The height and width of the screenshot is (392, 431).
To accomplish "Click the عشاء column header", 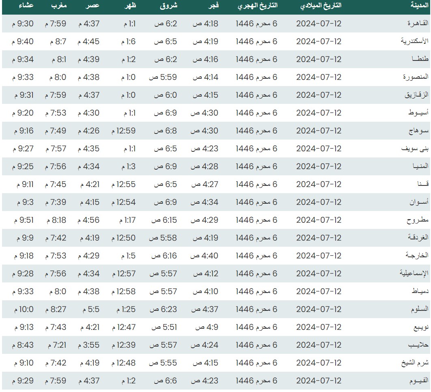I will [x=26, y=6].
